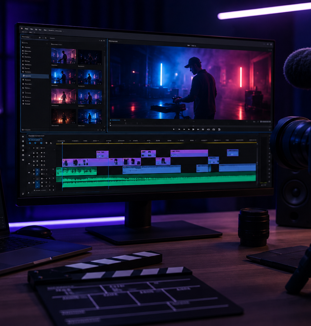Click the zoom slider at the bottom of the track headers

pos(40,190)
